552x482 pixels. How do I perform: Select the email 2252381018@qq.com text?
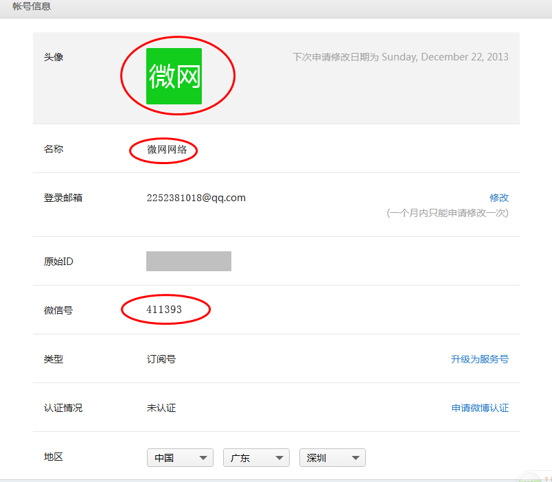click(196, 198)
